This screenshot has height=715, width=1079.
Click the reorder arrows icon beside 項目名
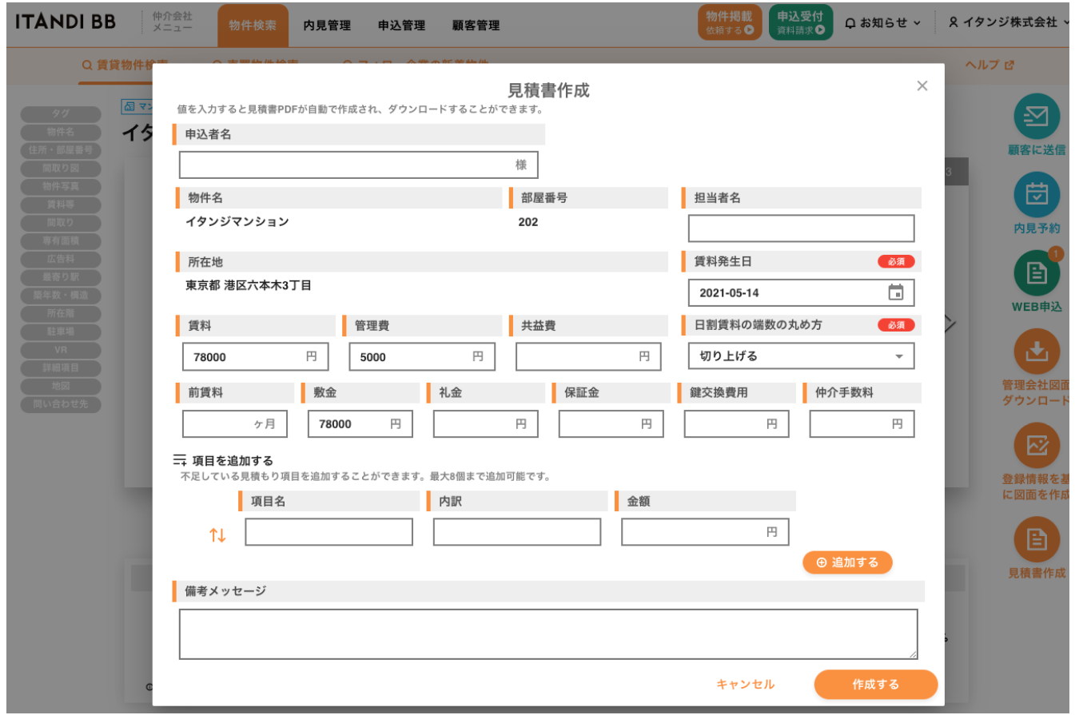[217, 535]
